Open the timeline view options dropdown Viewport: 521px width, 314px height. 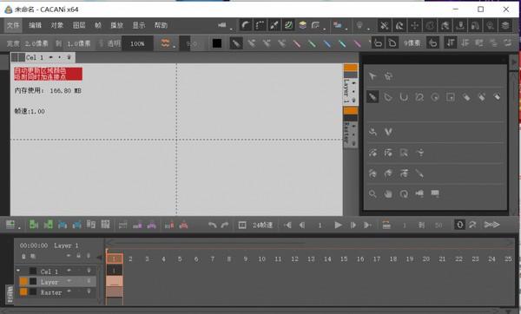(x=12, y=225)
